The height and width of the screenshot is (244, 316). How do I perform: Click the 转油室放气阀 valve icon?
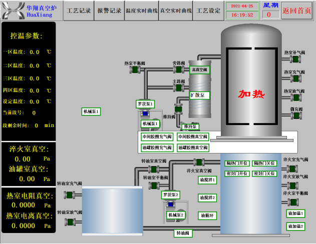(x=70, y=221)
